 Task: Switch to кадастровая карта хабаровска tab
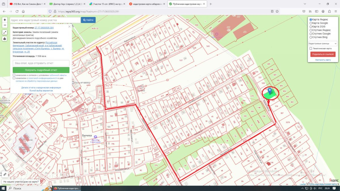[146, 4]
